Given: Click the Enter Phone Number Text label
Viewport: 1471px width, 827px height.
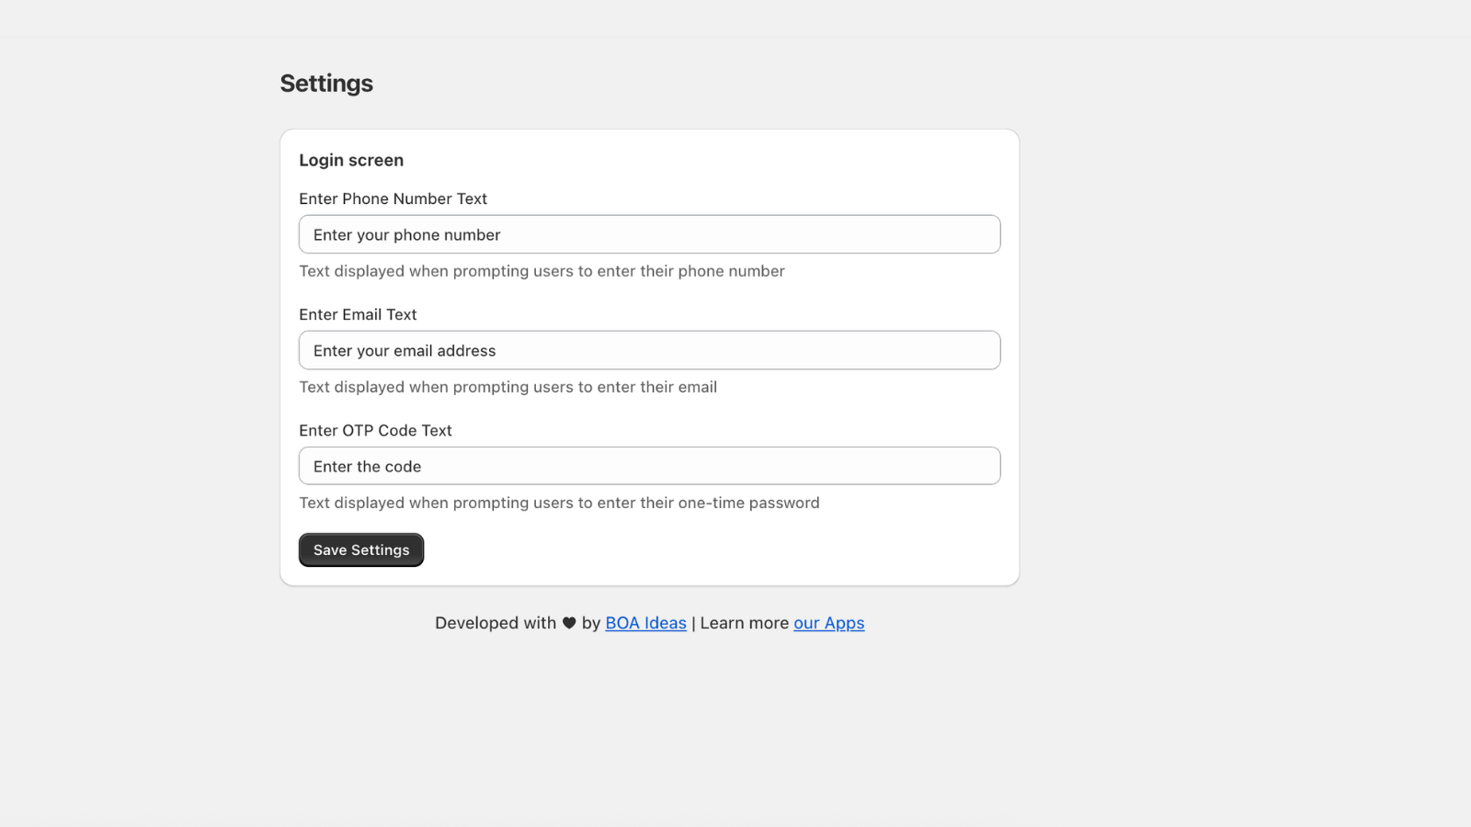Looking at the screenshot, I should [393, 198].
